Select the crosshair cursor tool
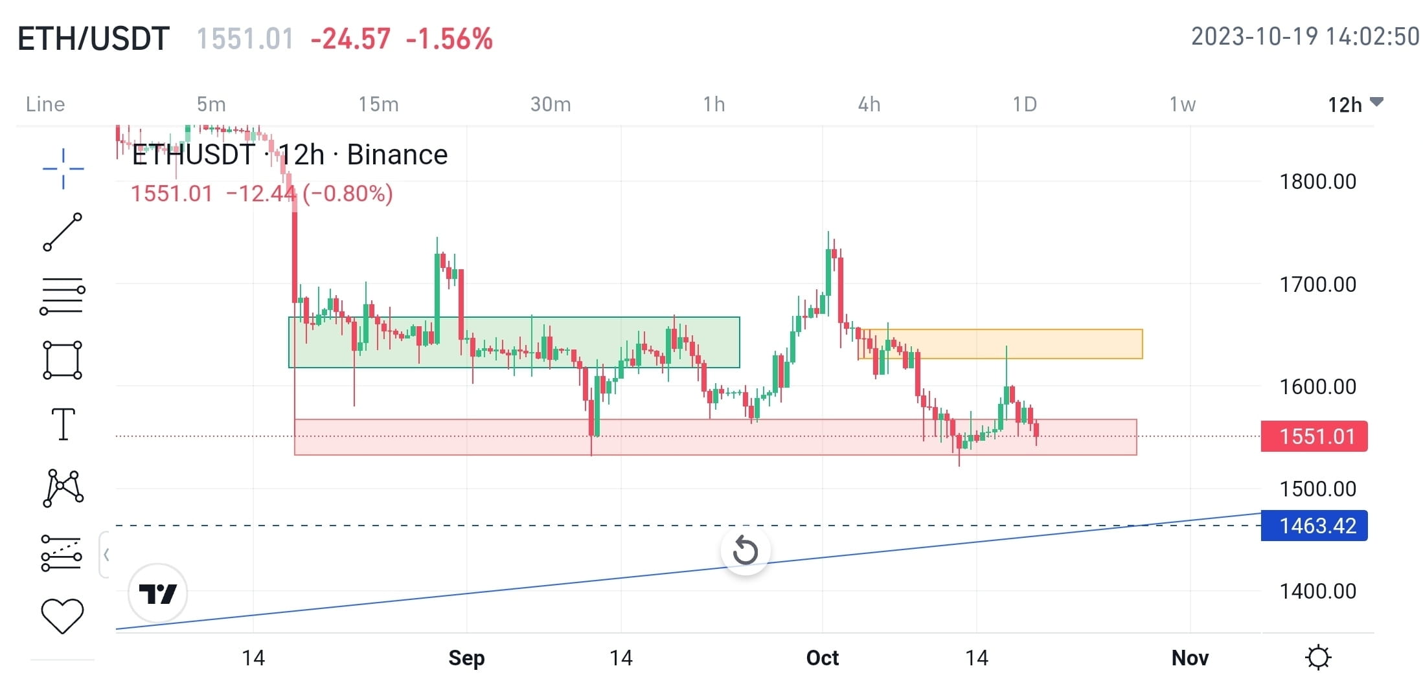Screen dimensions: 1423x699 [62, 167]
